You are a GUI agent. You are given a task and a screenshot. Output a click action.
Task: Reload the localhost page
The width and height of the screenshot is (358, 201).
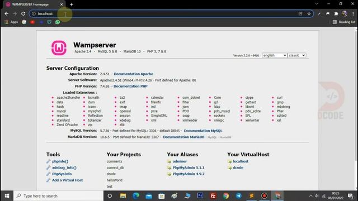click(x=23, y=13)
